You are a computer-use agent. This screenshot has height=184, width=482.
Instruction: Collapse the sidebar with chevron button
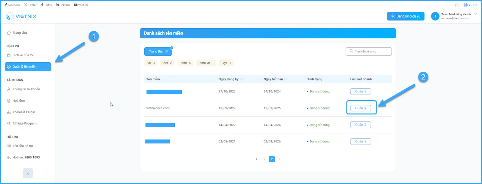pyautogui.click(x=28, y=173)
